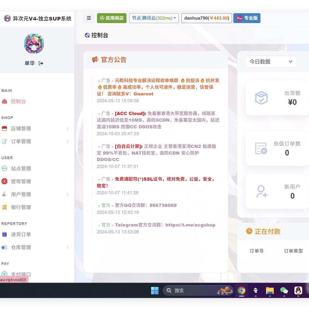
Task: Click the danhua790 balance button
Action: [206, 18]
